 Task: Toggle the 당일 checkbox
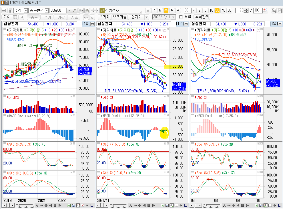pos(181,17)
